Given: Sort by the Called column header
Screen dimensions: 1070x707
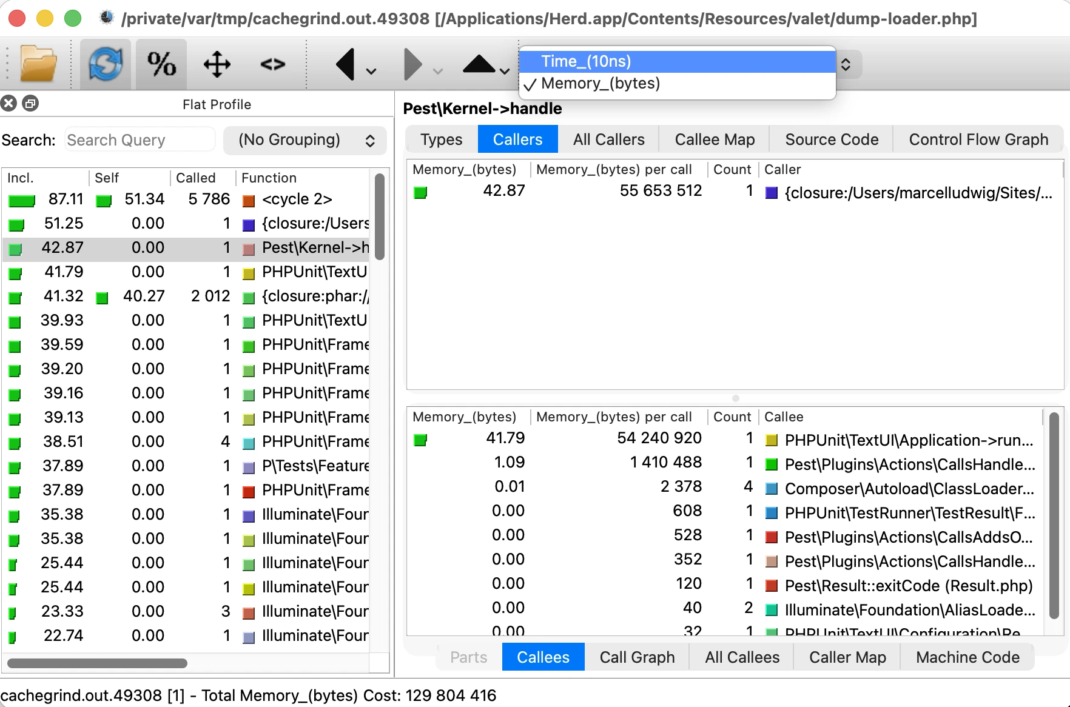Looking at the screenshot, I should coord(203,178).
